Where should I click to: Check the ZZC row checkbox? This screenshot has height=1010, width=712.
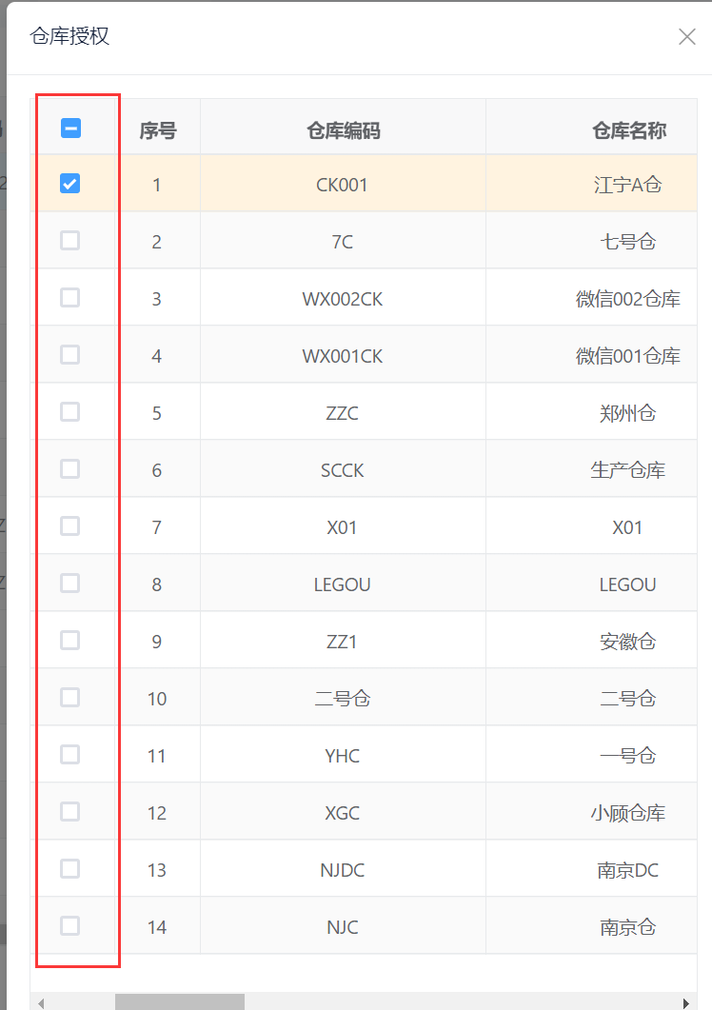[69, 411]
